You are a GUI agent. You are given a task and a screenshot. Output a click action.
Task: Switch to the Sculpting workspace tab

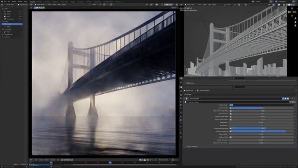(47, 2)
